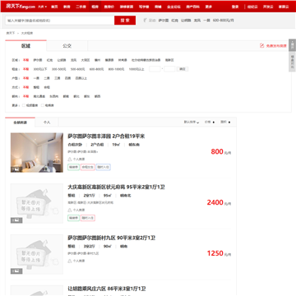296x296 pixels.
Task: Open listing title 萨尔图丰泽园 2户合租19平米
Action: pyautogui.click(x=106, y=136)
